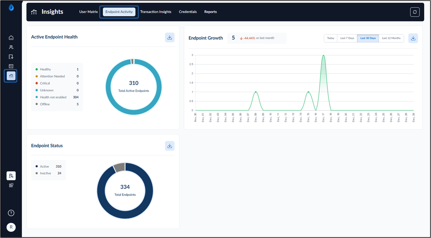431x238 pixels.
Task: Select the Today range in Endpoint Growth
Action: pyautogui.click(x=331, y=38)
